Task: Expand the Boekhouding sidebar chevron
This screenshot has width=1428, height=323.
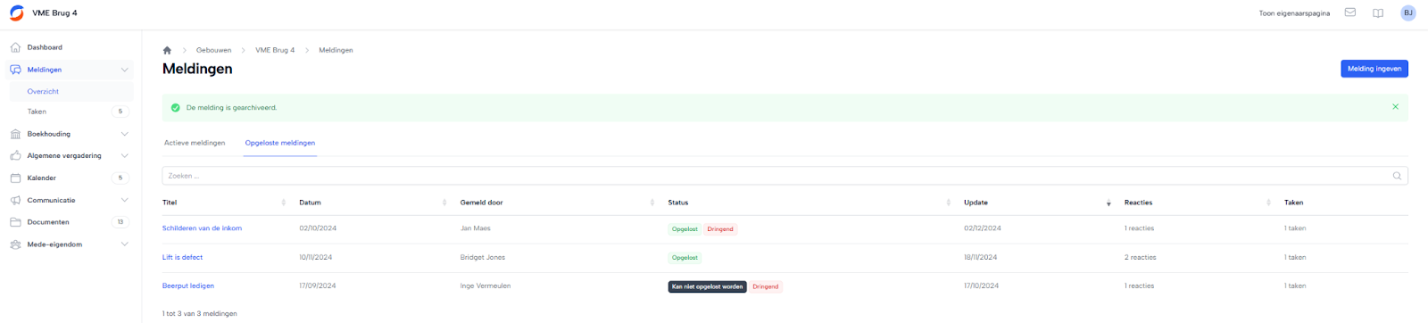Action: 125,134
